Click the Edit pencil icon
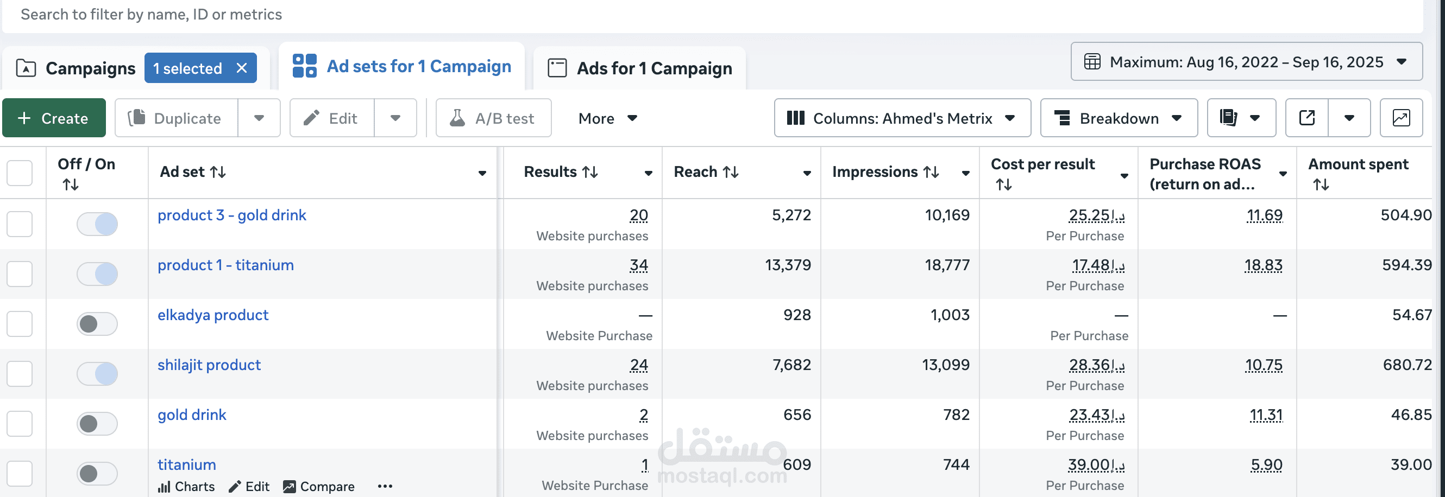The image size is (1445, 497). [312, 118]
